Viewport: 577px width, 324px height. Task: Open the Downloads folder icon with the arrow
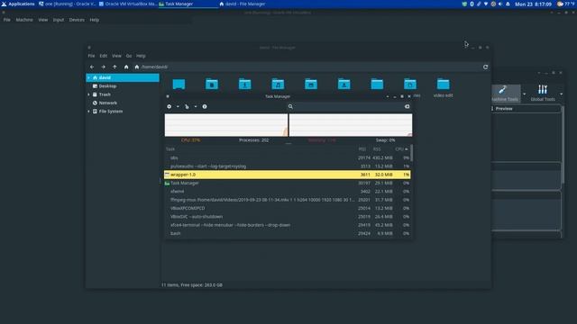point(244,84)
